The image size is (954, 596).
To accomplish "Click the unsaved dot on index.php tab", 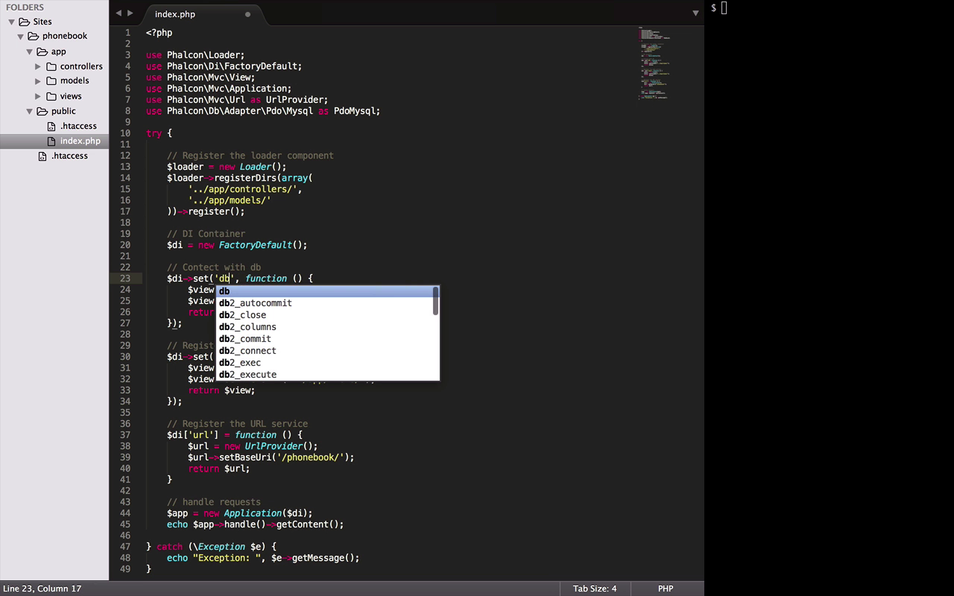I will [247, 14].
